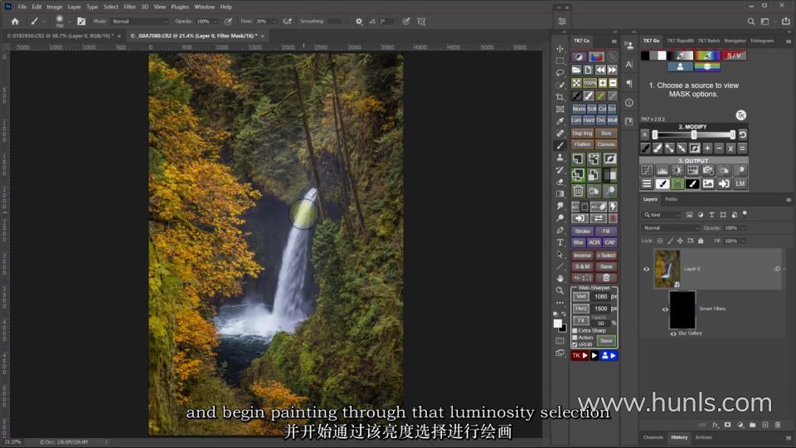
Task: Switch to the History tab
Action: 679,437
